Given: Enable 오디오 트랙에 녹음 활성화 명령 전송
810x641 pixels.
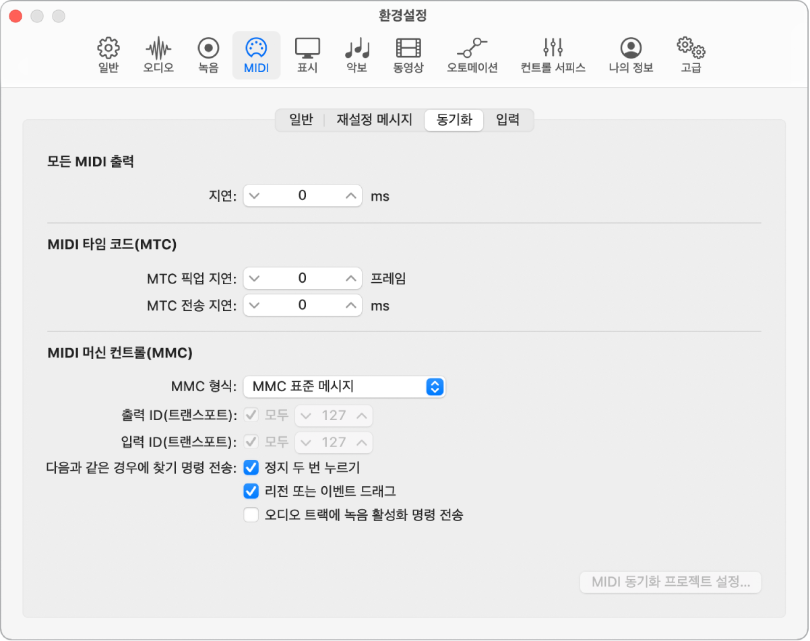Looking at the screenshot, I should pos(251,515).
